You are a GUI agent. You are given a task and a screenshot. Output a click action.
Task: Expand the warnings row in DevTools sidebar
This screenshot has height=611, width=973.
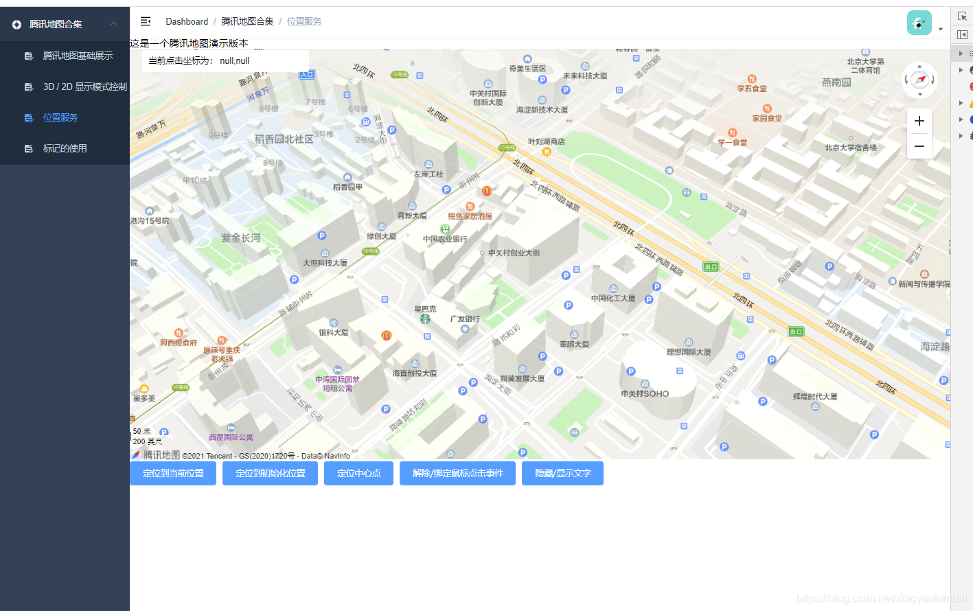(961, 103)
